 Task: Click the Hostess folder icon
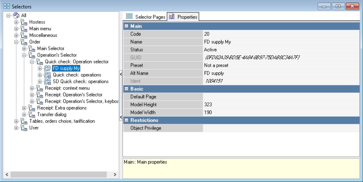click(x=24, y=22)
